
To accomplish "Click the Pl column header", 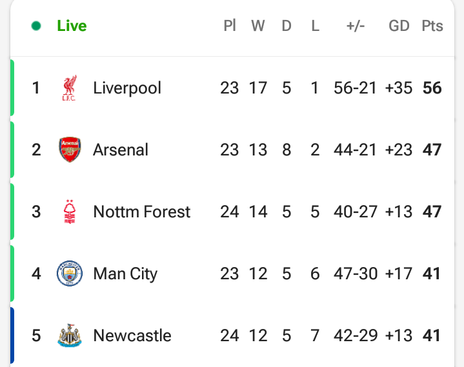I will 230,26.
